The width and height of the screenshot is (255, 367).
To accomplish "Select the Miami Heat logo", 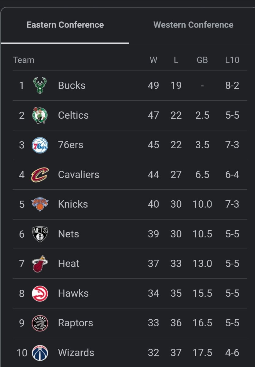I will click(x=40, y=264).
